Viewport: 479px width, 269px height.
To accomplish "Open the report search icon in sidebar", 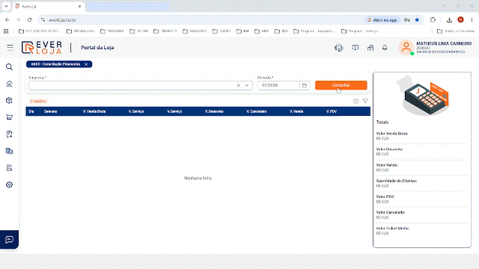I will 10,167.
